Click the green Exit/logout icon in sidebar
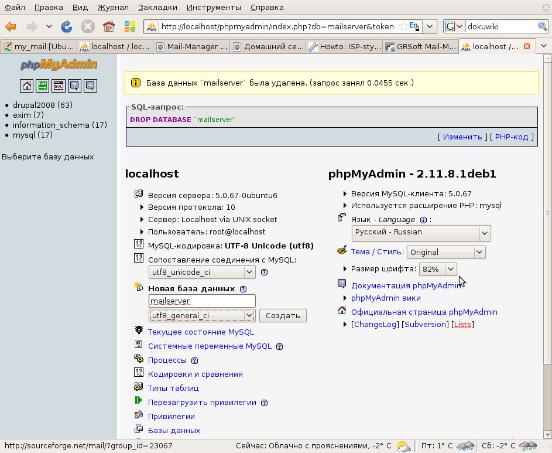 point(43,86)
